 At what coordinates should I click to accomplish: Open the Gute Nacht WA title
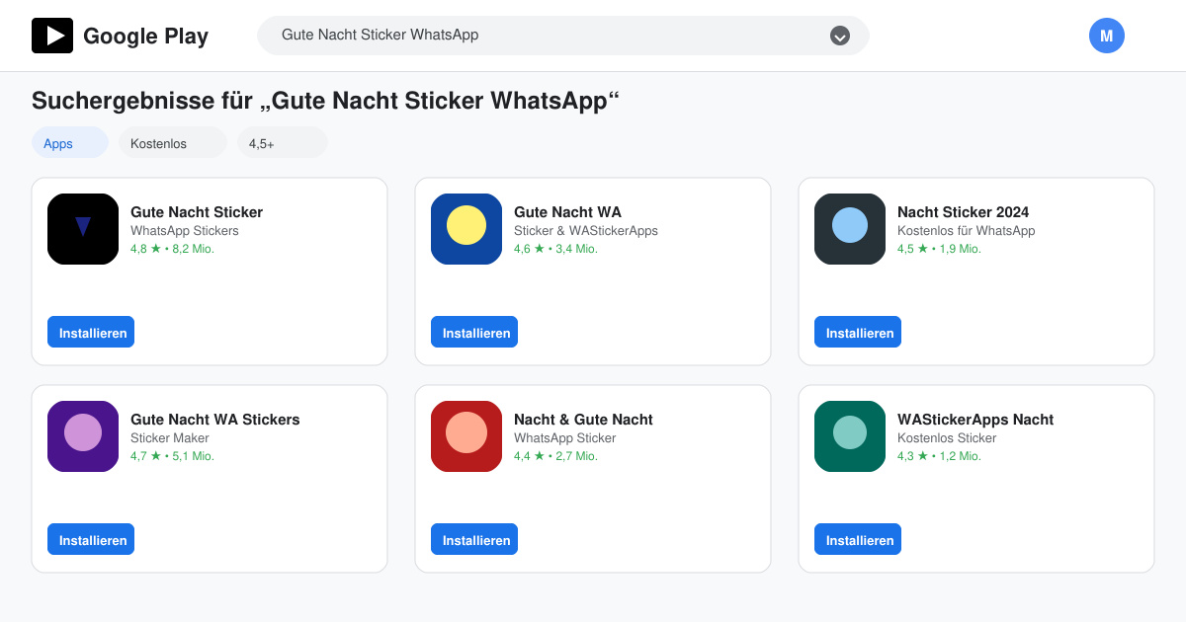(567, 211)
